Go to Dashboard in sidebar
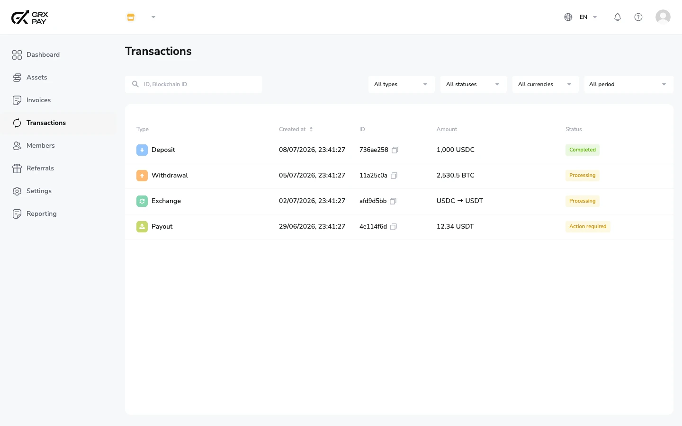Viewport: 682px width, 426px height. [58, 55]
